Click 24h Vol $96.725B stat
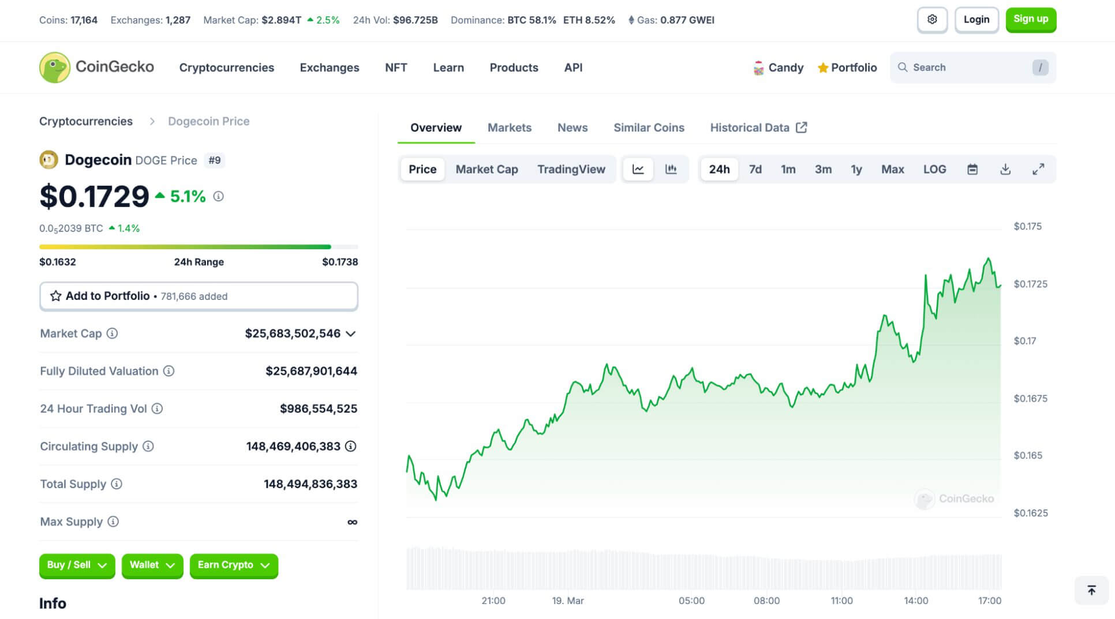Viewport: 1115px width, 619px height. pos(395,20)
